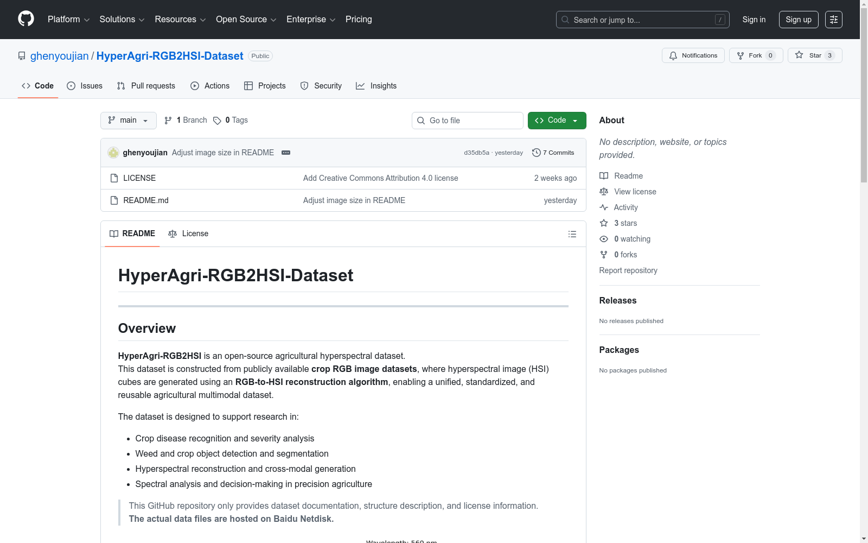Click the star icon for this repository
Image resolution: width=868 pixels, height=543 pixels.
point(799,55)
